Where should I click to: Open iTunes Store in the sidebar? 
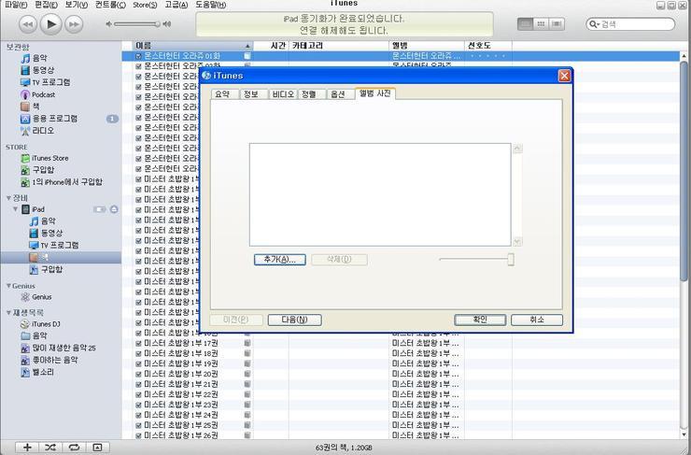point(49,158)
